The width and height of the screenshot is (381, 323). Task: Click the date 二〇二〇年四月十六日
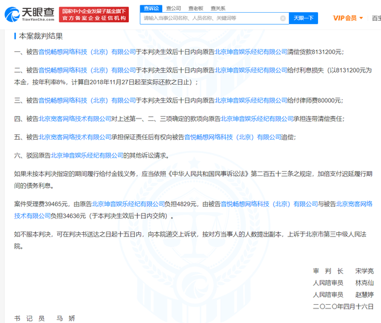(343, 307)
